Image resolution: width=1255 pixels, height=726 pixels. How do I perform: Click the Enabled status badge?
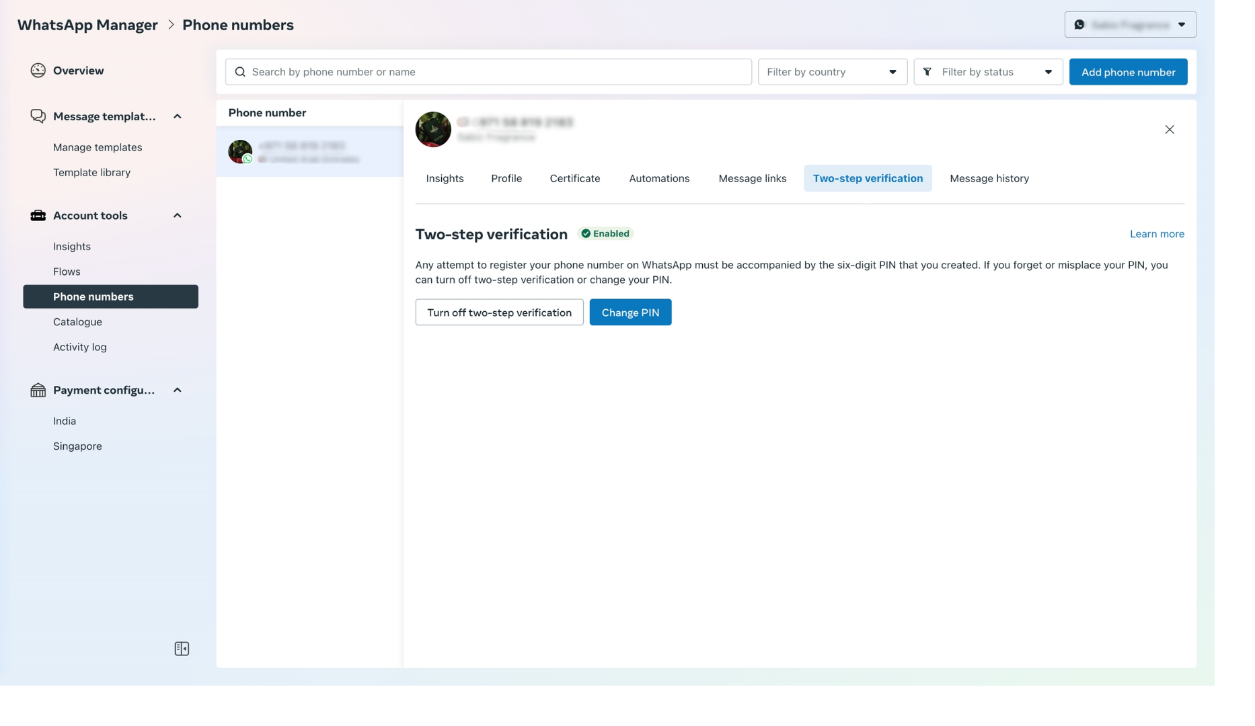click(x=605, y=234)
